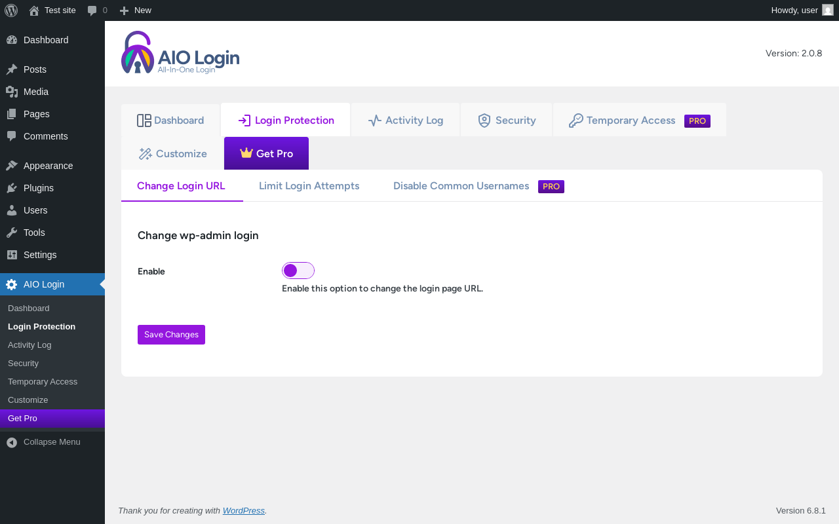The image size is (839, 524).
Task: Click the Dashboard gauge icon in sidebar
Action: (x=12, y=40)
